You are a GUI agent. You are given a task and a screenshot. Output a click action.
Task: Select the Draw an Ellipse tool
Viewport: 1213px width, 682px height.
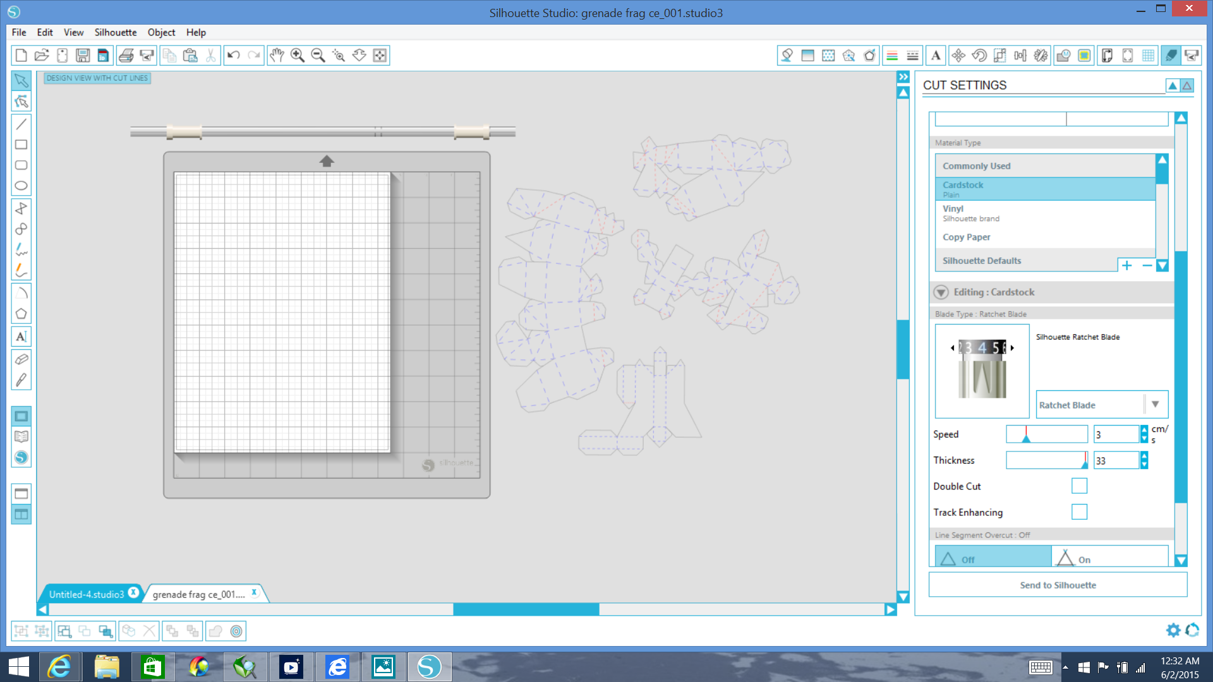(21, 186)
